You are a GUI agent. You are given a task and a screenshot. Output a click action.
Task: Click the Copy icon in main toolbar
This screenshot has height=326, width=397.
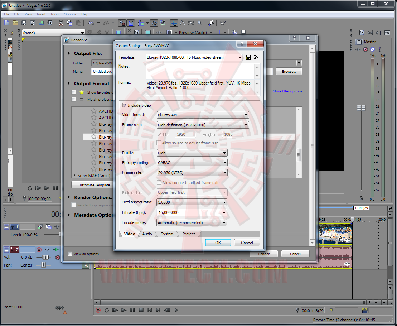69,23
